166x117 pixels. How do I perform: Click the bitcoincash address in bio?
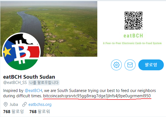coord(97,96)
